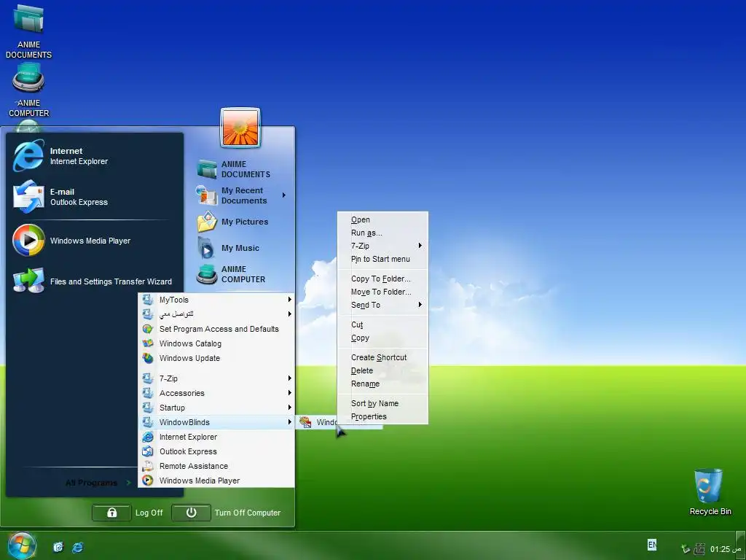Viewport: 746px width, 560px height.
Task: Choose Create Shortcut
Action: [x=382, y=357]
